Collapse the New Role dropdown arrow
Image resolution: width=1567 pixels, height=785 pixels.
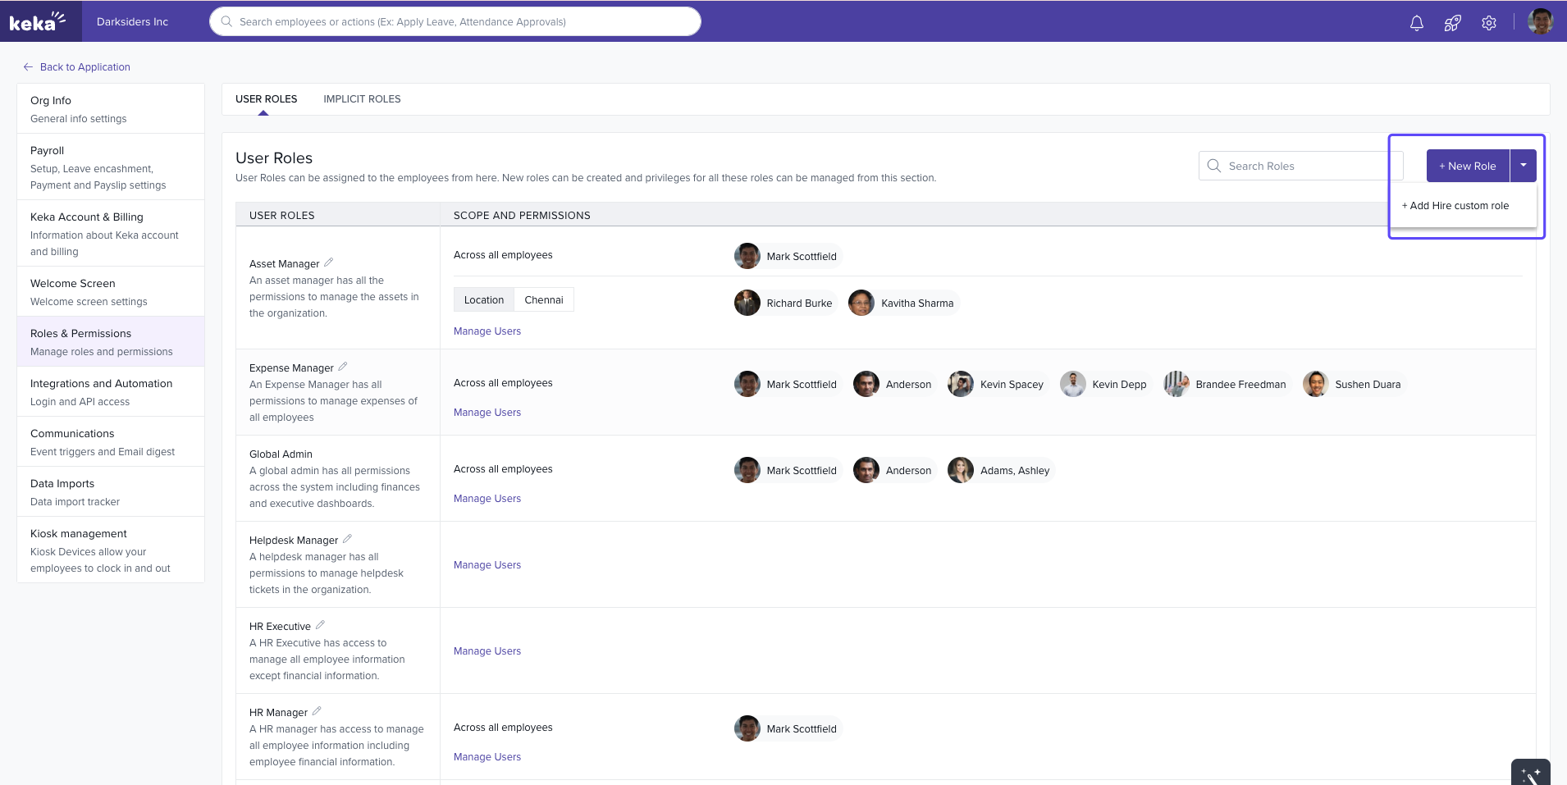click(1524, 166)
